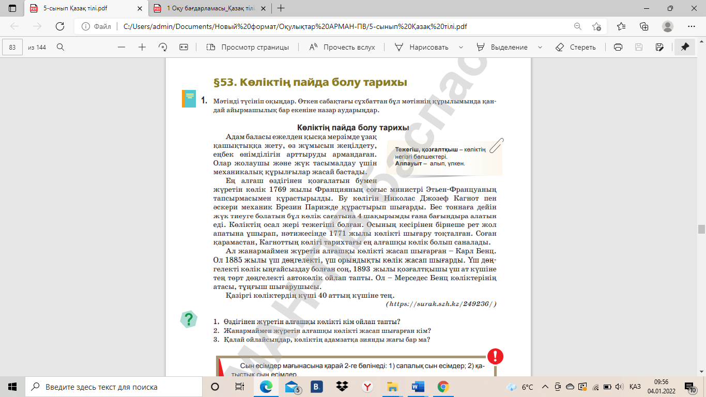Viewport: 706px width, 397px height.
Task: Zoom in the PDF
Action: 142,47
